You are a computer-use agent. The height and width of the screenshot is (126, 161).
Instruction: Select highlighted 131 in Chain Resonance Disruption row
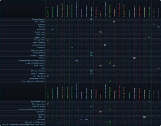pyautogui.click(x=110, y=81)
